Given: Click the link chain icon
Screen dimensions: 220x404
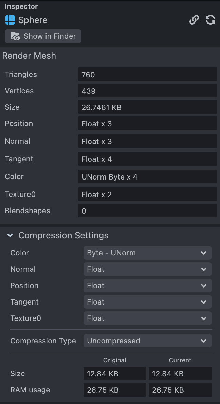Looking at the screenshot, I should click(x=194, y=20).
